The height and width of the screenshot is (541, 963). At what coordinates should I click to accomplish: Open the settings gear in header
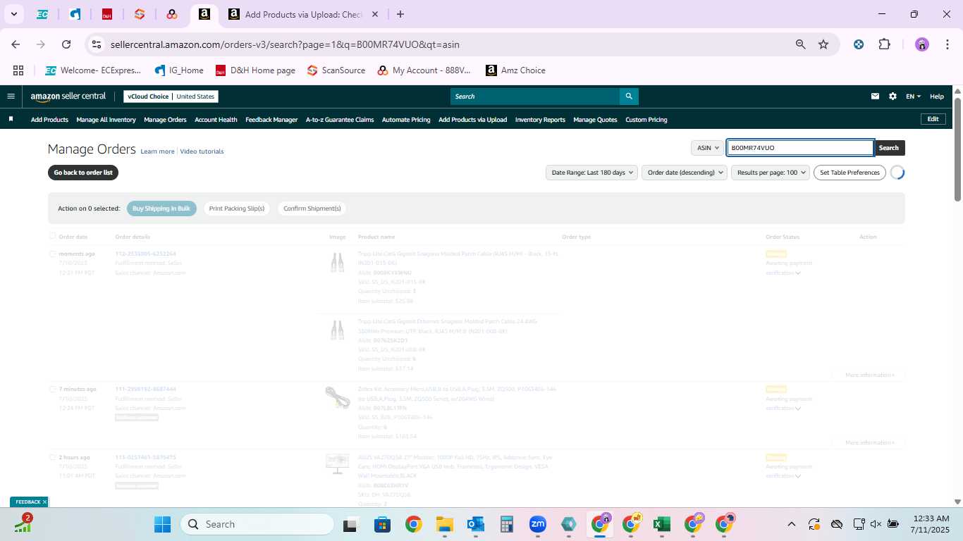[x=893, y=97]
